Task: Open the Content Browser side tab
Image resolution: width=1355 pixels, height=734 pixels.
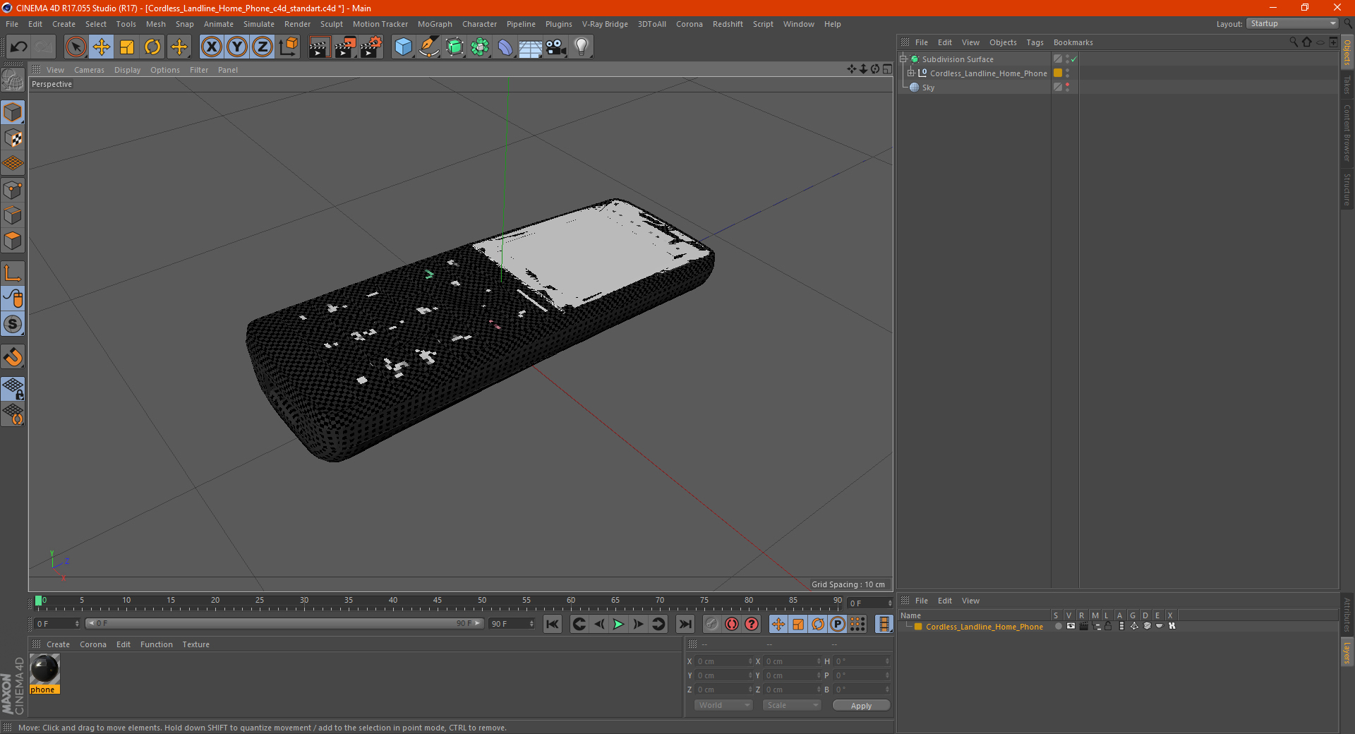Action: 1347,133
